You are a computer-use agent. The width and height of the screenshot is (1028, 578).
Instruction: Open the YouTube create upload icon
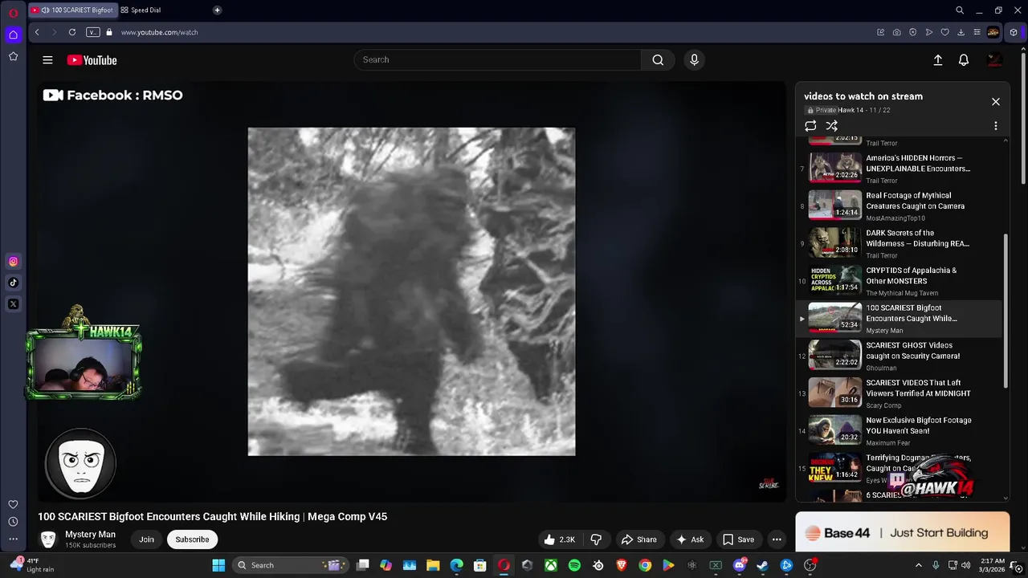(937, 60)
